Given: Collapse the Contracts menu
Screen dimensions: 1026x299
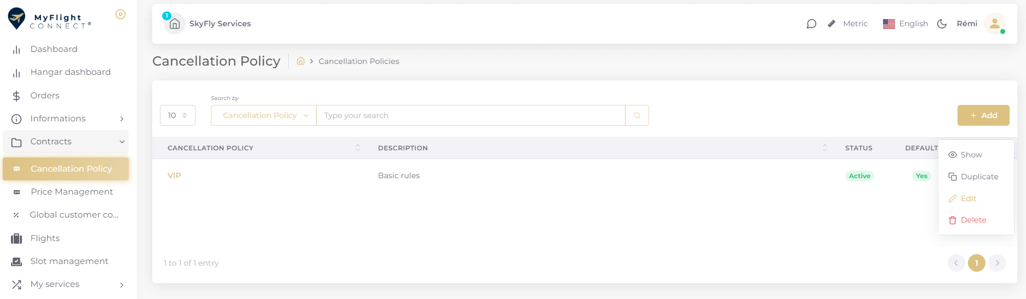Looking at the screenshot, I should tap(66, 142).
